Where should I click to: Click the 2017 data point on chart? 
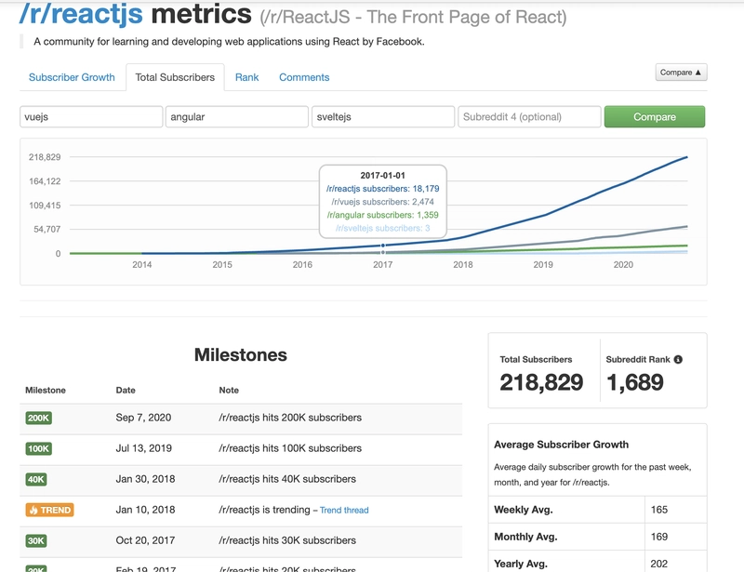coord(383,246)
